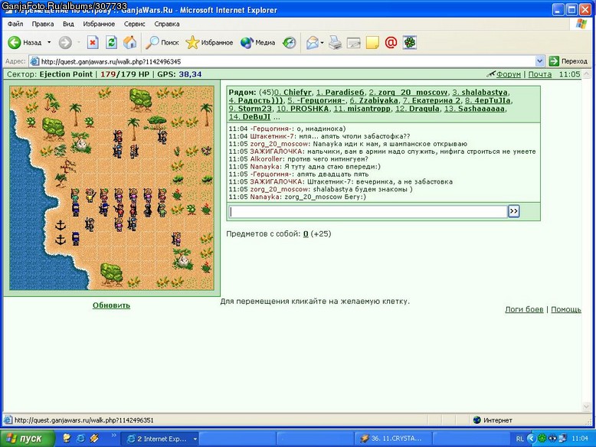596x447 pixels.
Task: Click Quick Launch Internet Explorer icon
Action: [80, 439]
